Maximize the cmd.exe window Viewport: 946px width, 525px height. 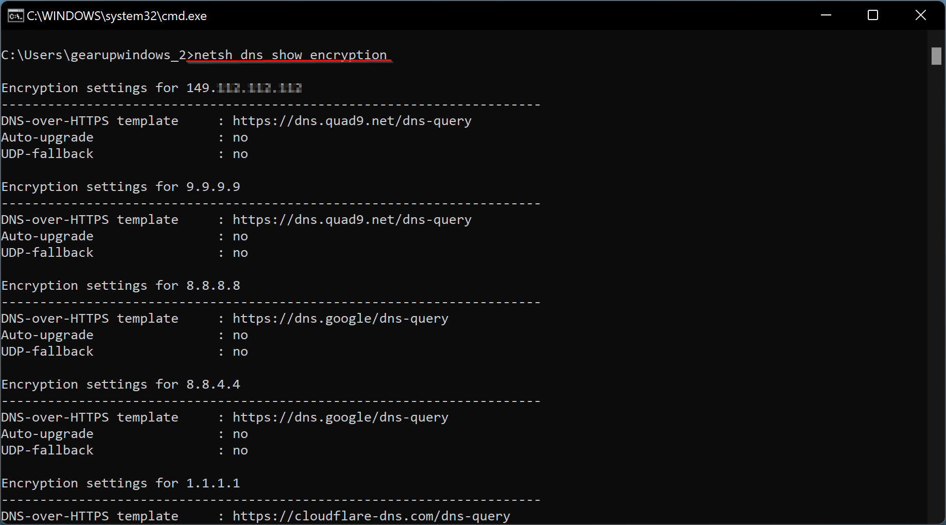point(873,15)
